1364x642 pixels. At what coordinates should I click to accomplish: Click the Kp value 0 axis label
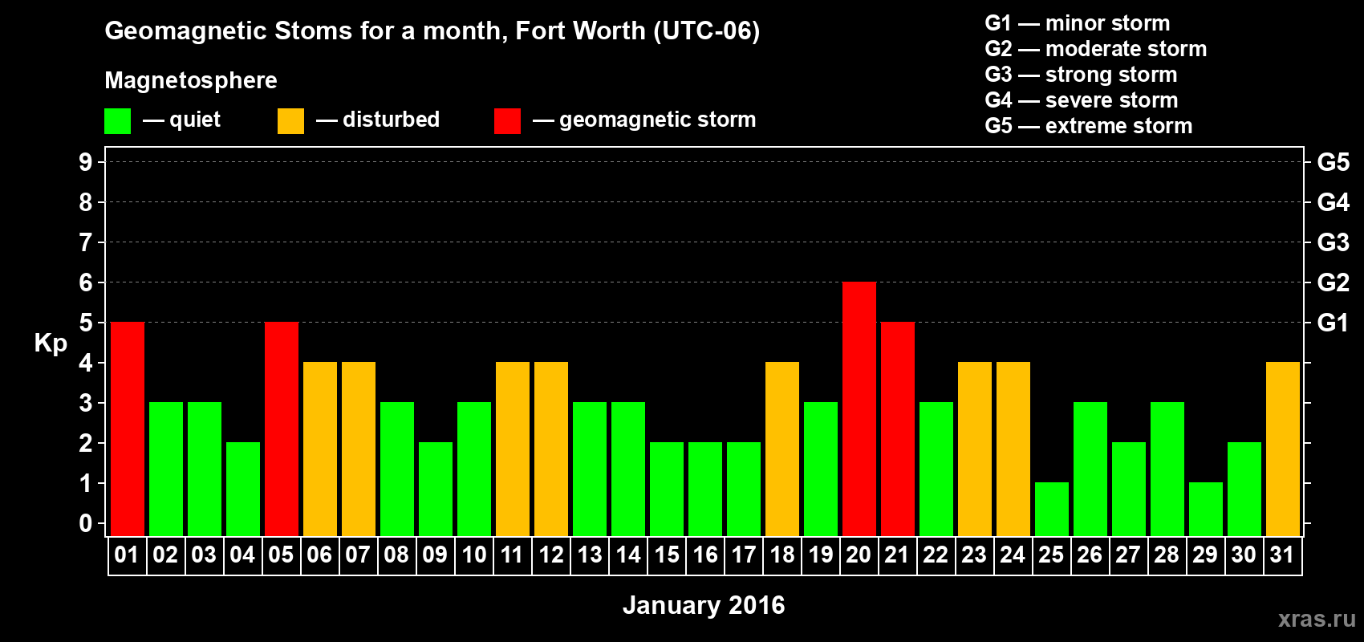86,523
